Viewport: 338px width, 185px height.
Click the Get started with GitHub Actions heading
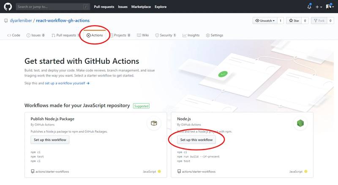point(82,61)
